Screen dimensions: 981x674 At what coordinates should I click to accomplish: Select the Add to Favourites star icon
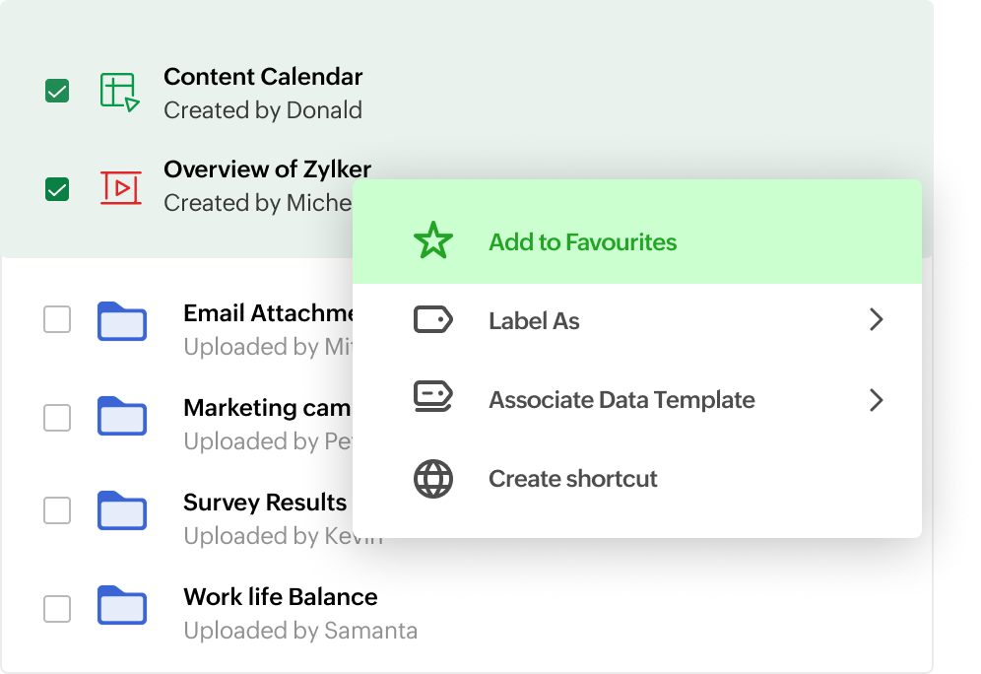click(x=433, y=239)
